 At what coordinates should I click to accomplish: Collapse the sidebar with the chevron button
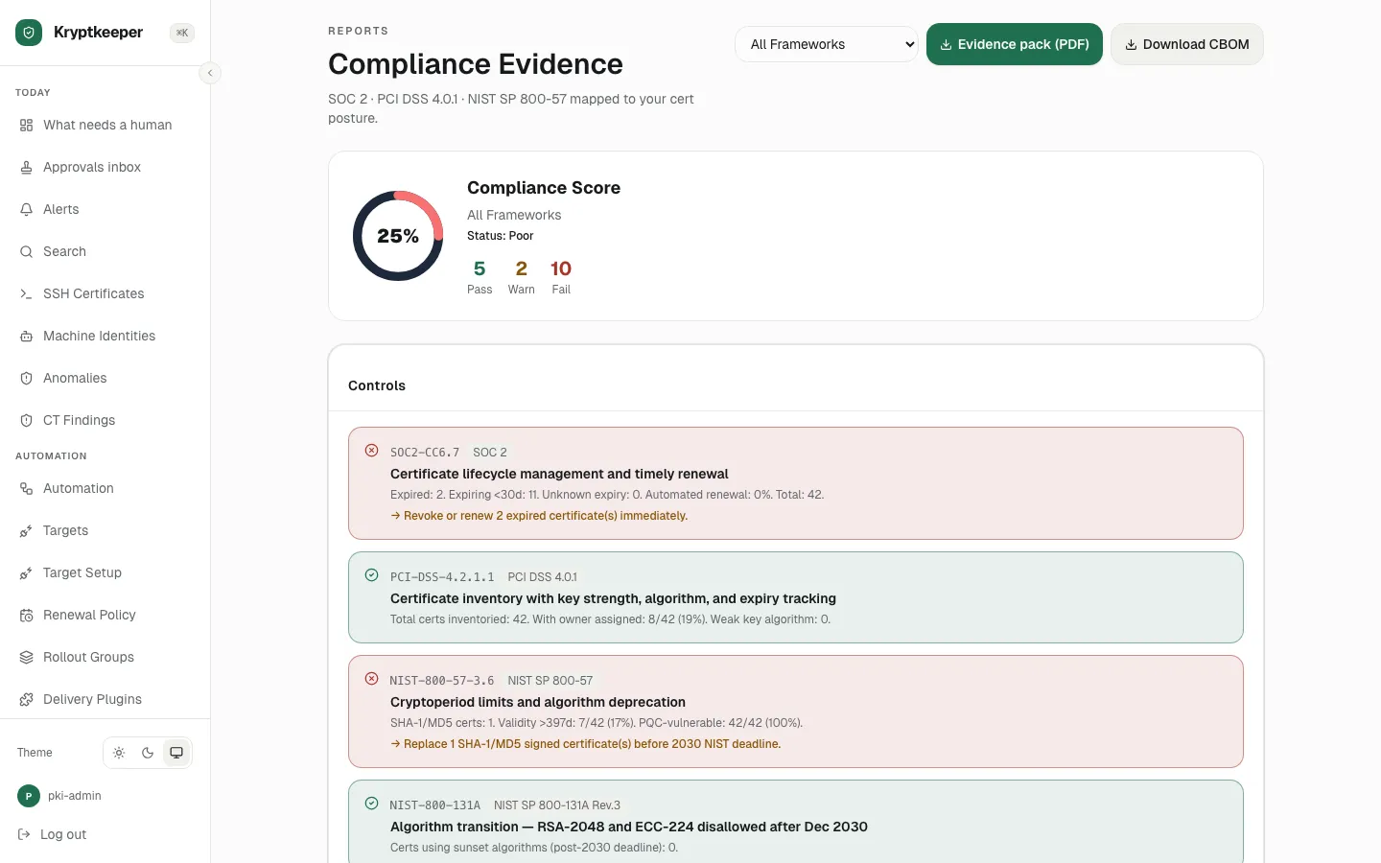click(210, 73)
